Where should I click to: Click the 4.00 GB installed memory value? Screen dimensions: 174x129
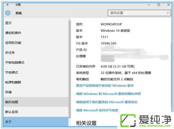(118, 67)
